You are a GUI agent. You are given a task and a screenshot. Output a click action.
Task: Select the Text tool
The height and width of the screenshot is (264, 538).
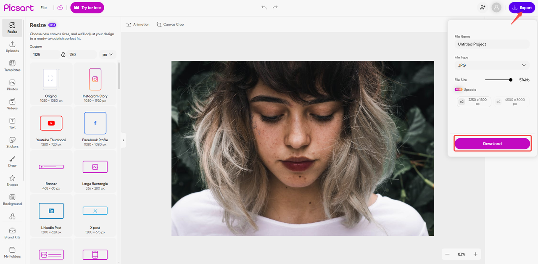click(x=12, y=124)
